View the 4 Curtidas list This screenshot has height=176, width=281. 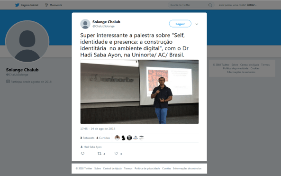(x=103, y=138)
